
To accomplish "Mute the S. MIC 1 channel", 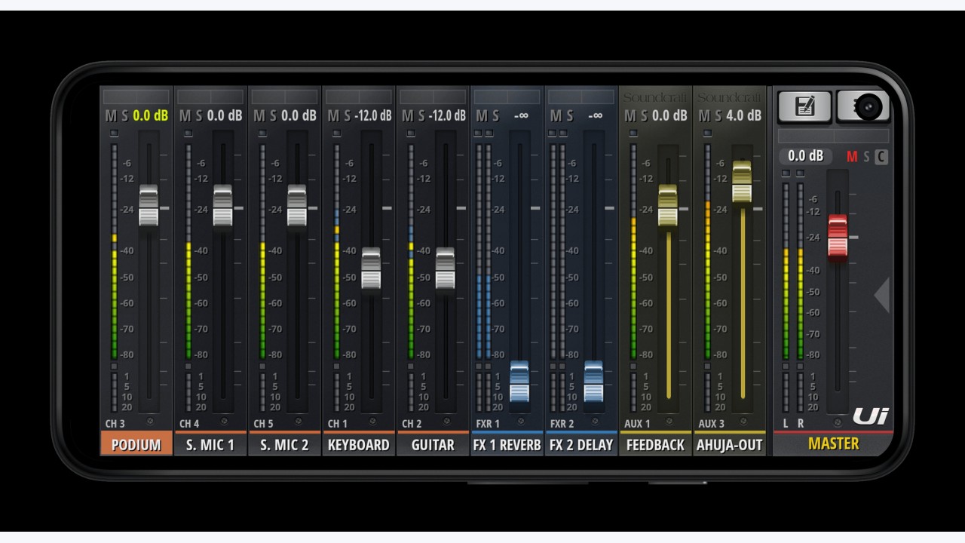I will point(185,116).
